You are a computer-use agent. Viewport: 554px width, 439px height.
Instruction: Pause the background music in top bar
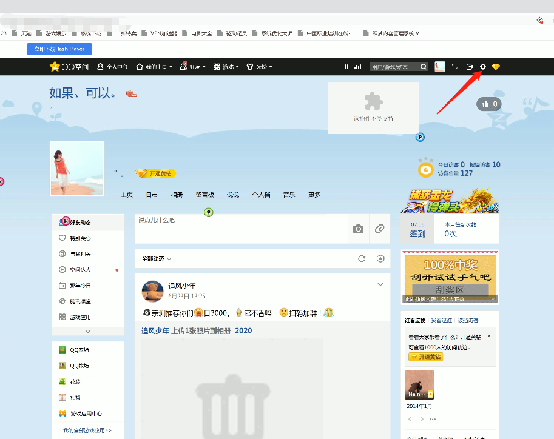[x=346, y=67]
